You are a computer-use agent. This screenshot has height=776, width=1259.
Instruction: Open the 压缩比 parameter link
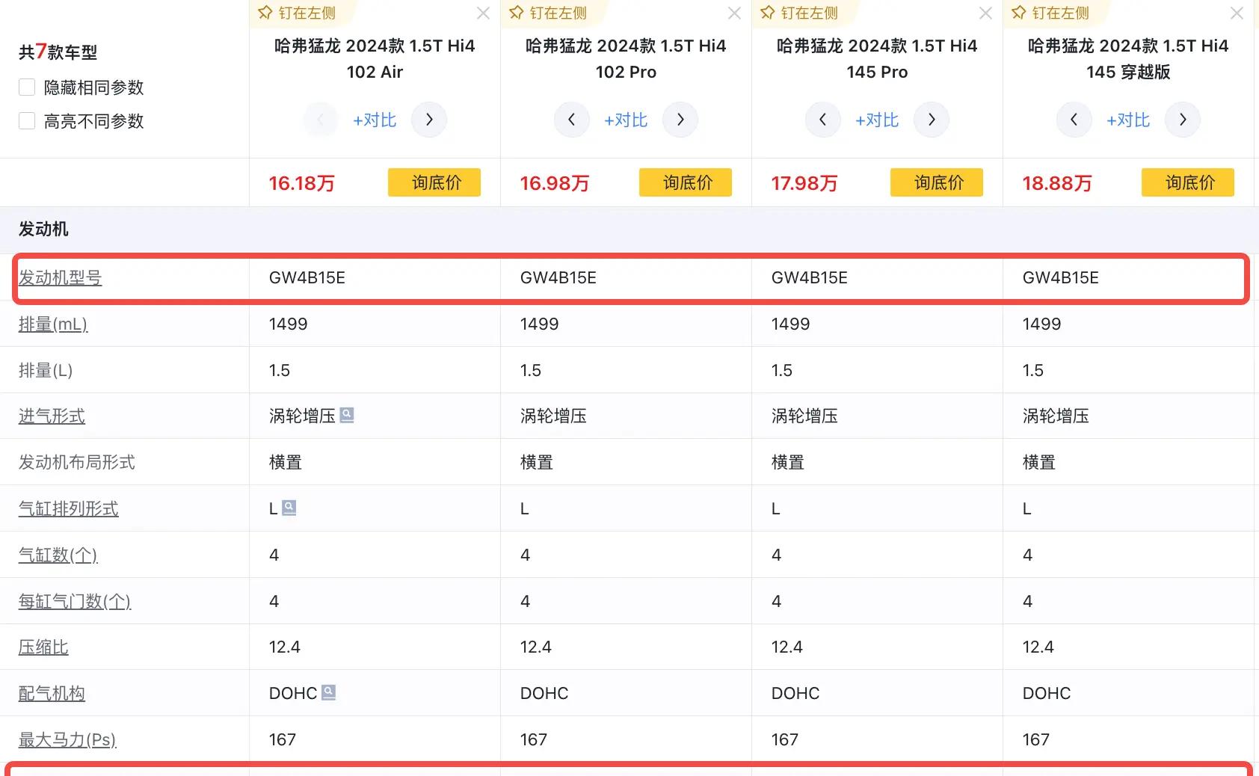43,647
